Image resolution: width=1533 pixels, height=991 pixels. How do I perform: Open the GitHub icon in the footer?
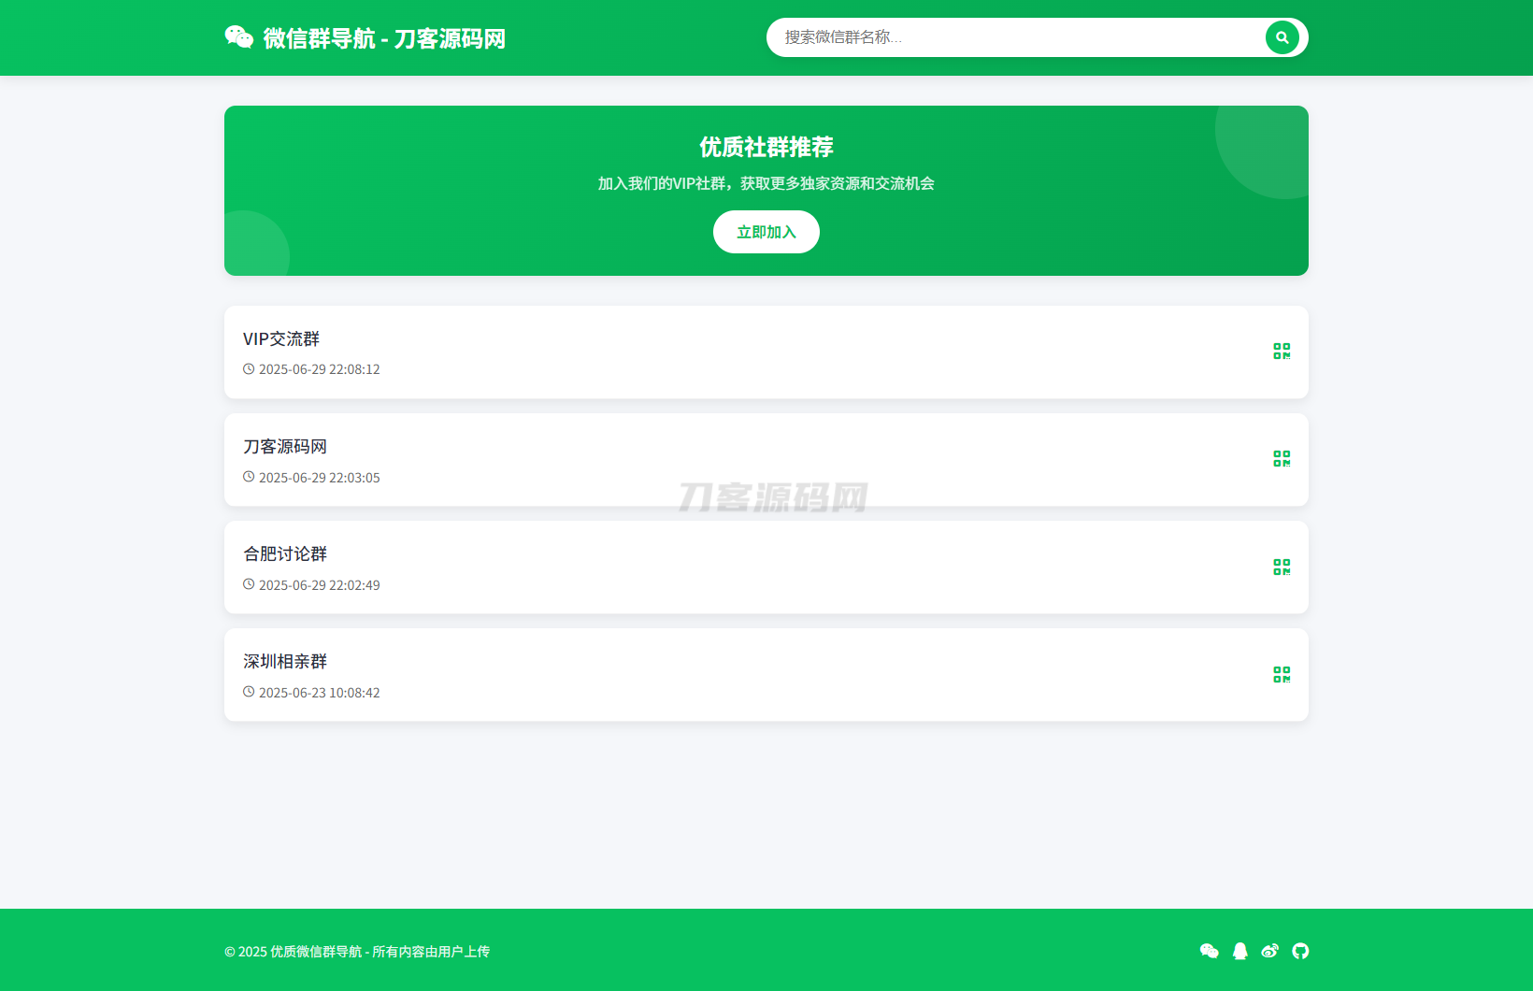click(1300, 951)
